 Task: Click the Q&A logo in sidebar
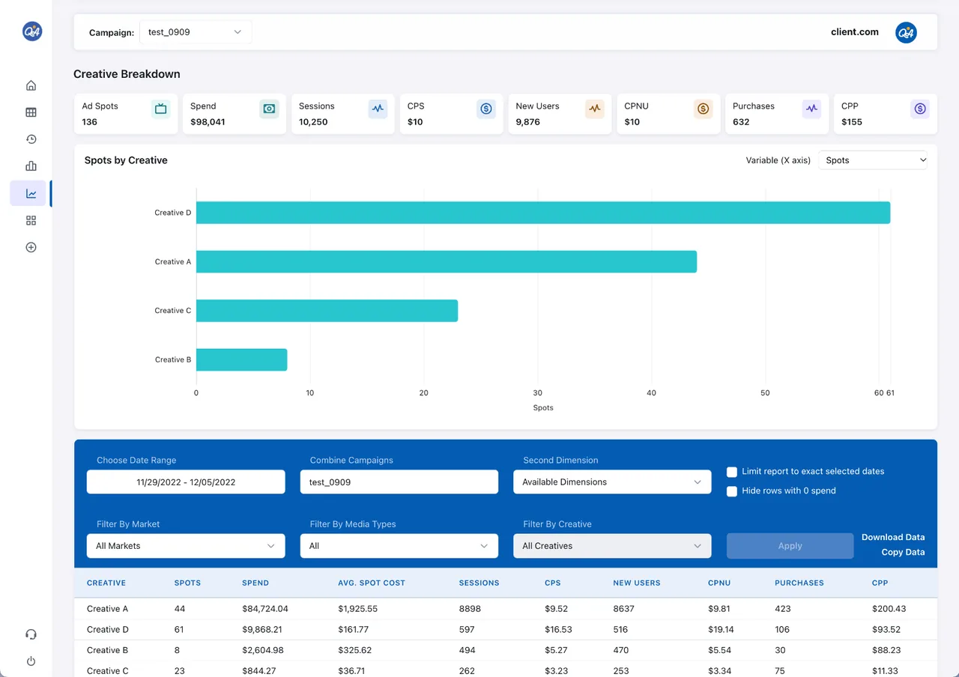pyautogui.click(x=32, y=31)
